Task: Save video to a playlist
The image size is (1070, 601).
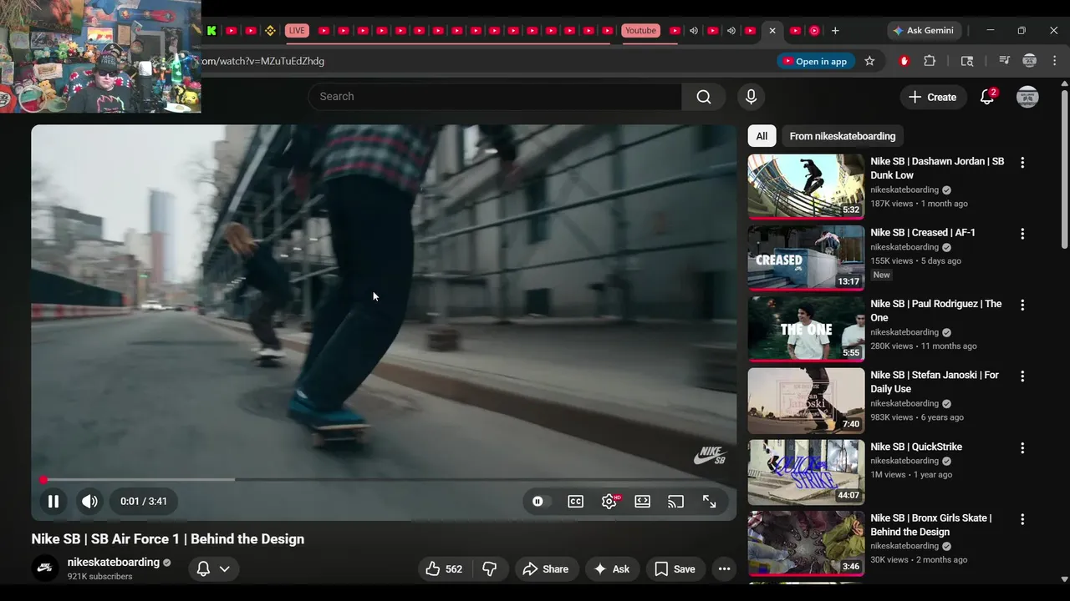Action: tap(675, 568)
